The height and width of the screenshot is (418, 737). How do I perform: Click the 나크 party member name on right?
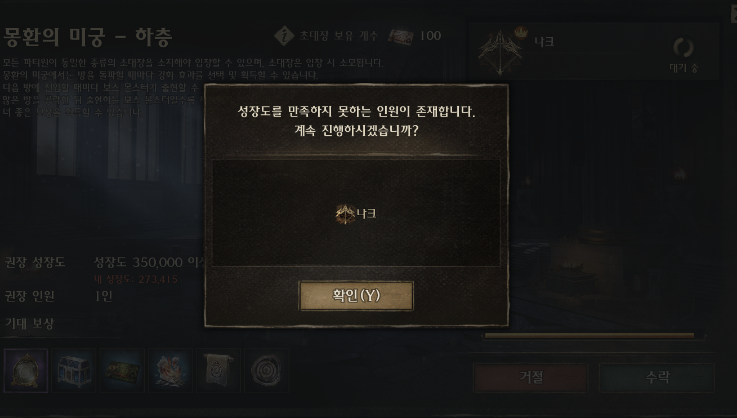(x=544, y=42)
